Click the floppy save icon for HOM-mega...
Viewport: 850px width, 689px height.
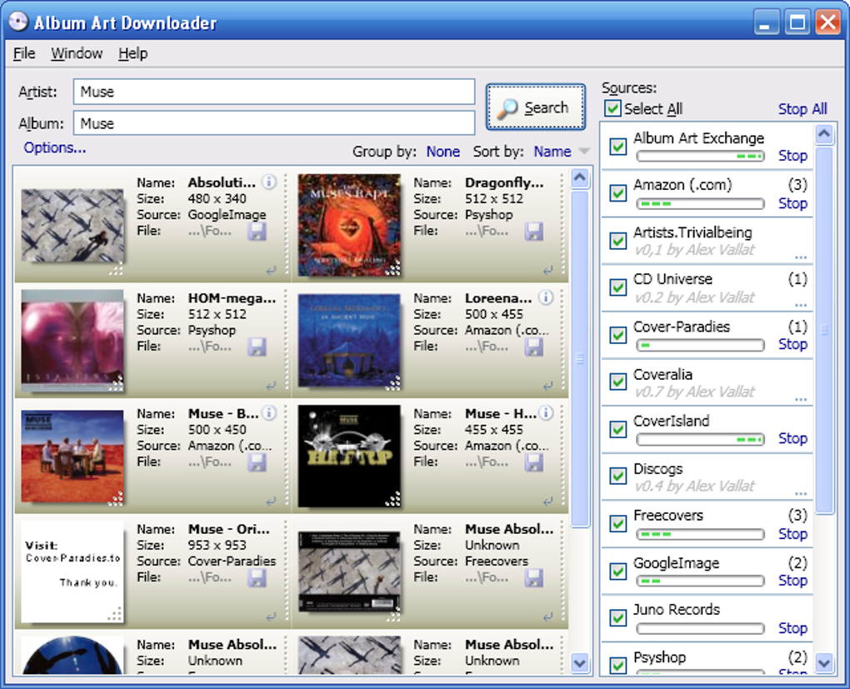click(x=257, y=347)
